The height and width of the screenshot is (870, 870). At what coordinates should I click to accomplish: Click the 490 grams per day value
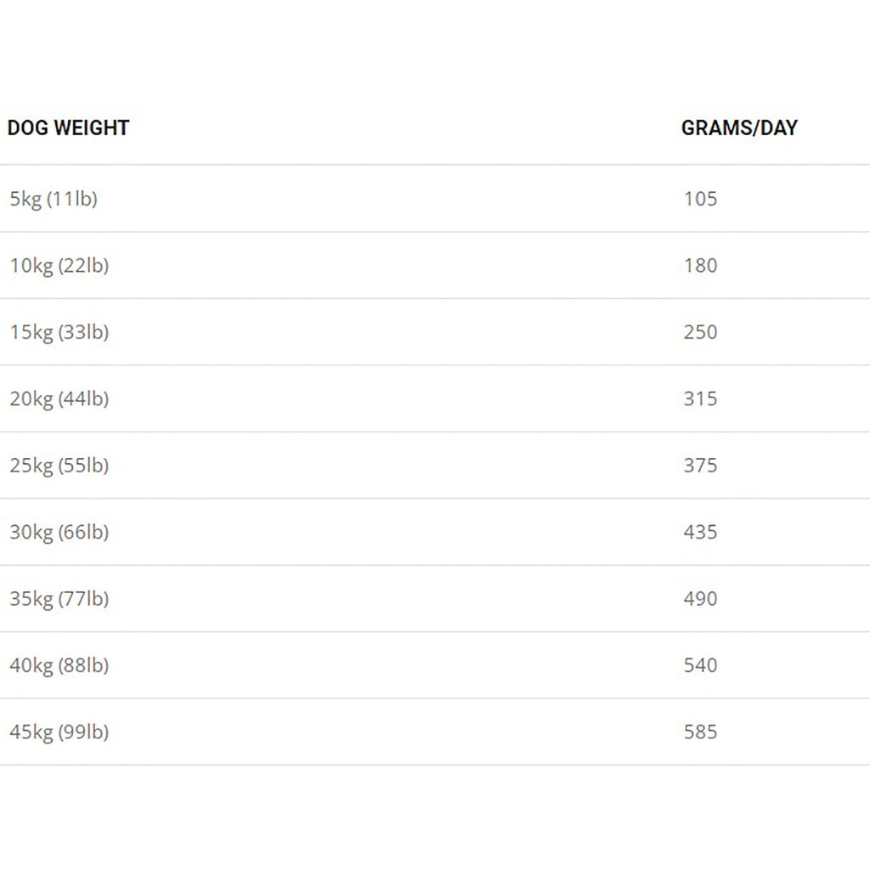(700, 599)
